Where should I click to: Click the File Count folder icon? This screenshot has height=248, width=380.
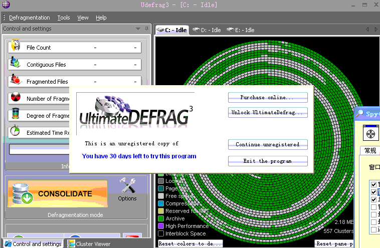tap(16, 45)
